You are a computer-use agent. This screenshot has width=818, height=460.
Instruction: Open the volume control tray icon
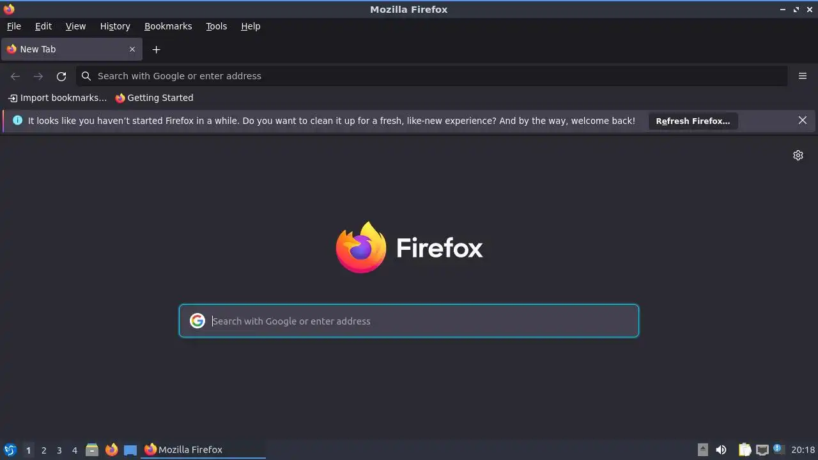click(x=721, y=450)
